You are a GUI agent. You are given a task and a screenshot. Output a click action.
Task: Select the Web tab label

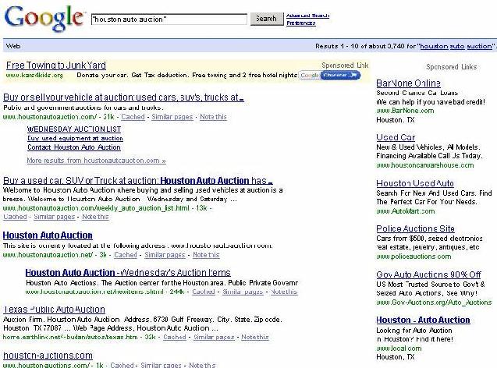(13, 46)
